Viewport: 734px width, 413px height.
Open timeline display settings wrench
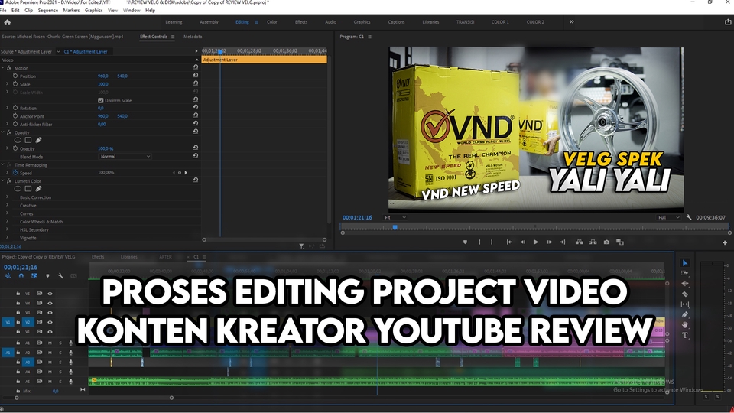(x=60, y=276)
